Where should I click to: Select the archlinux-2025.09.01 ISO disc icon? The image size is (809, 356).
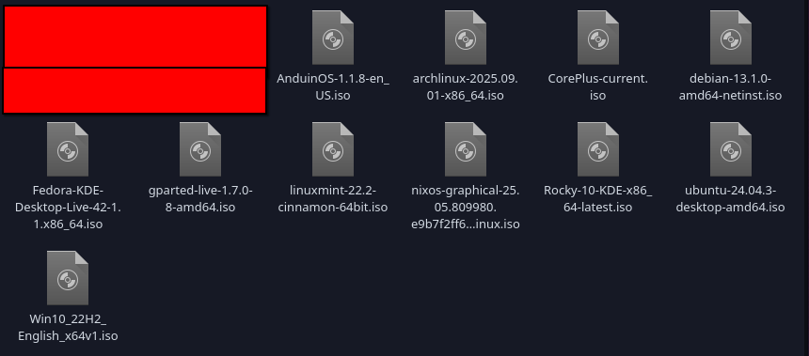coord(466,38)
